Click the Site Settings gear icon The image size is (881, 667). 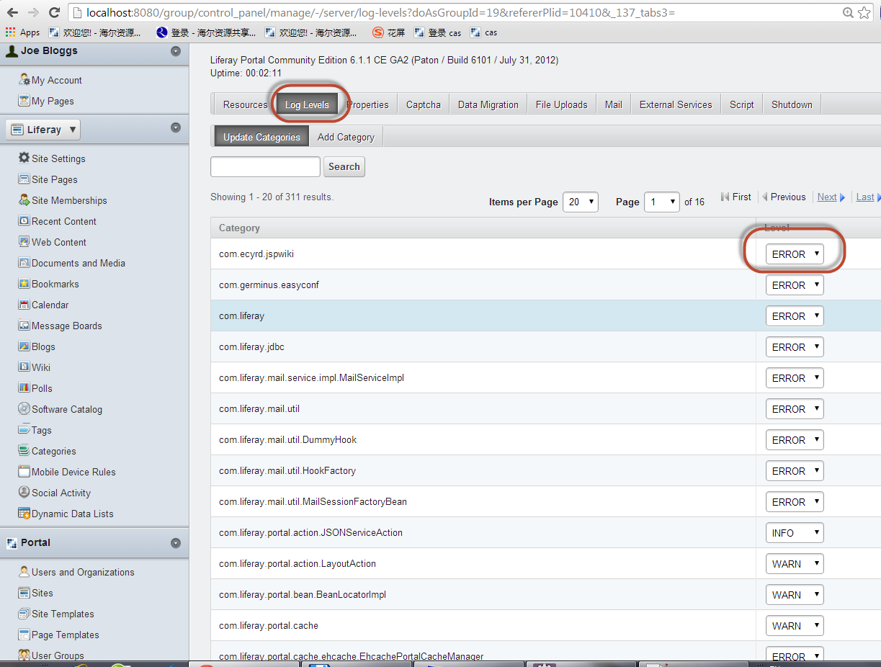pyautogui.click(x=24, y=158)
